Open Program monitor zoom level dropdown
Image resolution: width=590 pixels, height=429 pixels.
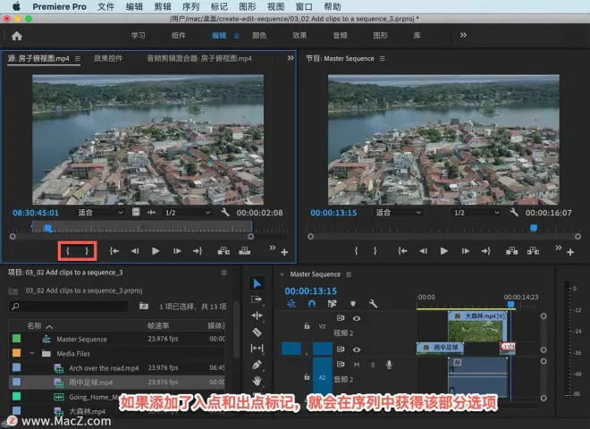coord(399,213)
